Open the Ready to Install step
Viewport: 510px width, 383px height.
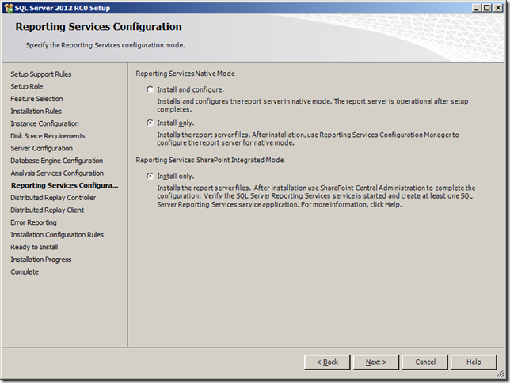click(35, 247)
